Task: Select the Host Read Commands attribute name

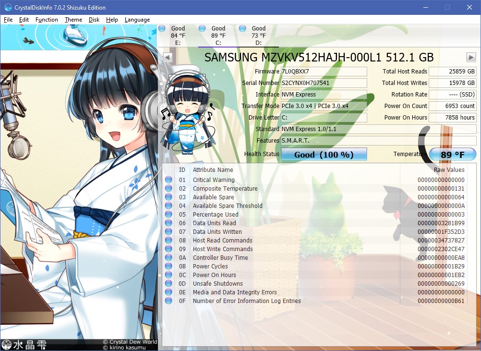Action: coord(222,240)
